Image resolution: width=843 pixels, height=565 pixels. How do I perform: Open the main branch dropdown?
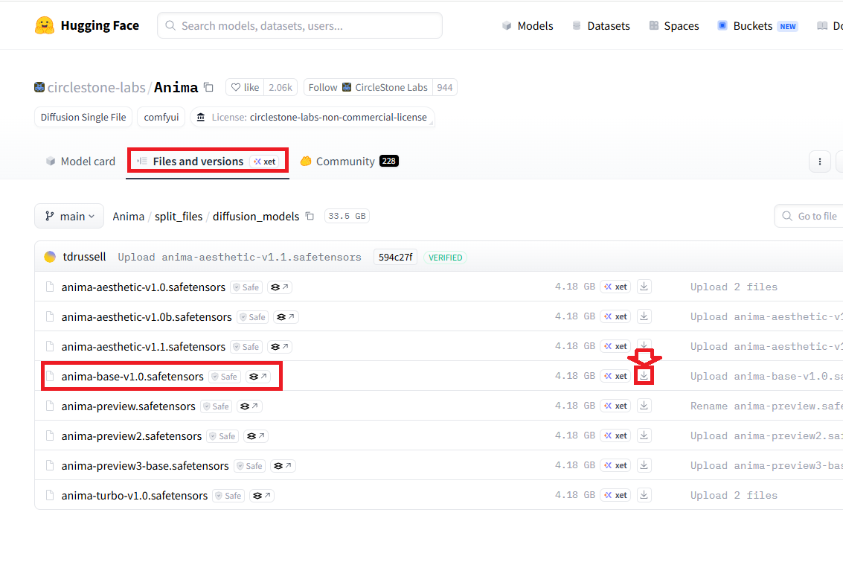pyautogui.click(x=69, y=216)
